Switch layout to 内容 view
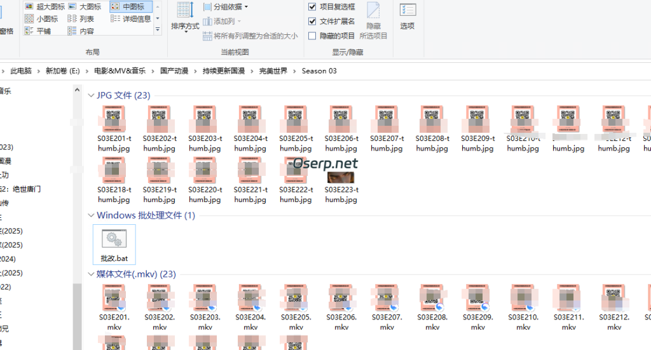This screenshot has height=350, width=651. (x=81, y=30)
